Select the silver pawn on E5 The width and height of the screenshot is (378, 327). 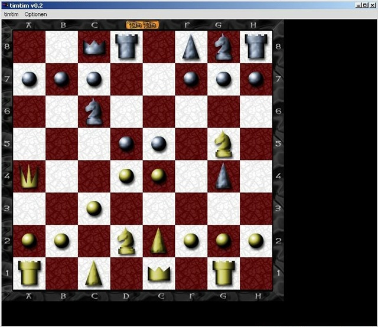(159, 144)
